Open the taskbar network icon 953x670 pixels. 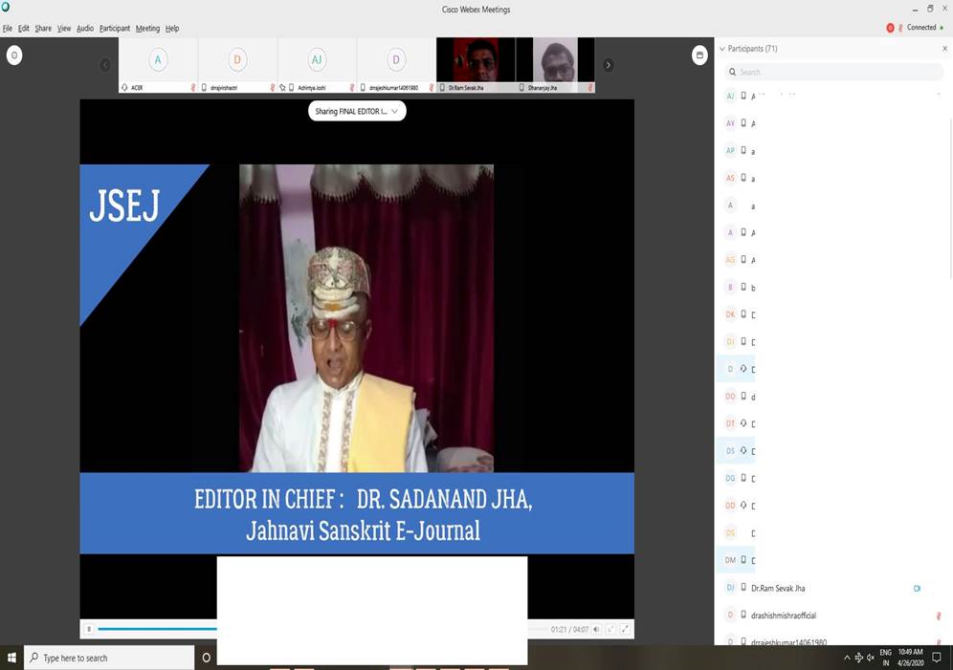click(x=859, y=658)
